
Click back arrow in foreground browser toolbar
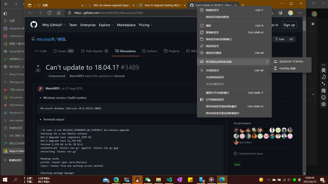click(31, 13)
